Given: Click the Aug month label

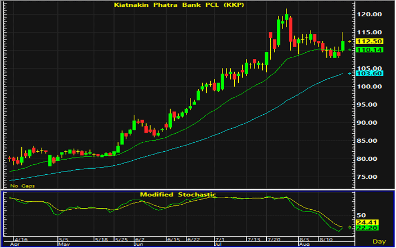Looking at the screenshot, I should [x=304, y=245].
